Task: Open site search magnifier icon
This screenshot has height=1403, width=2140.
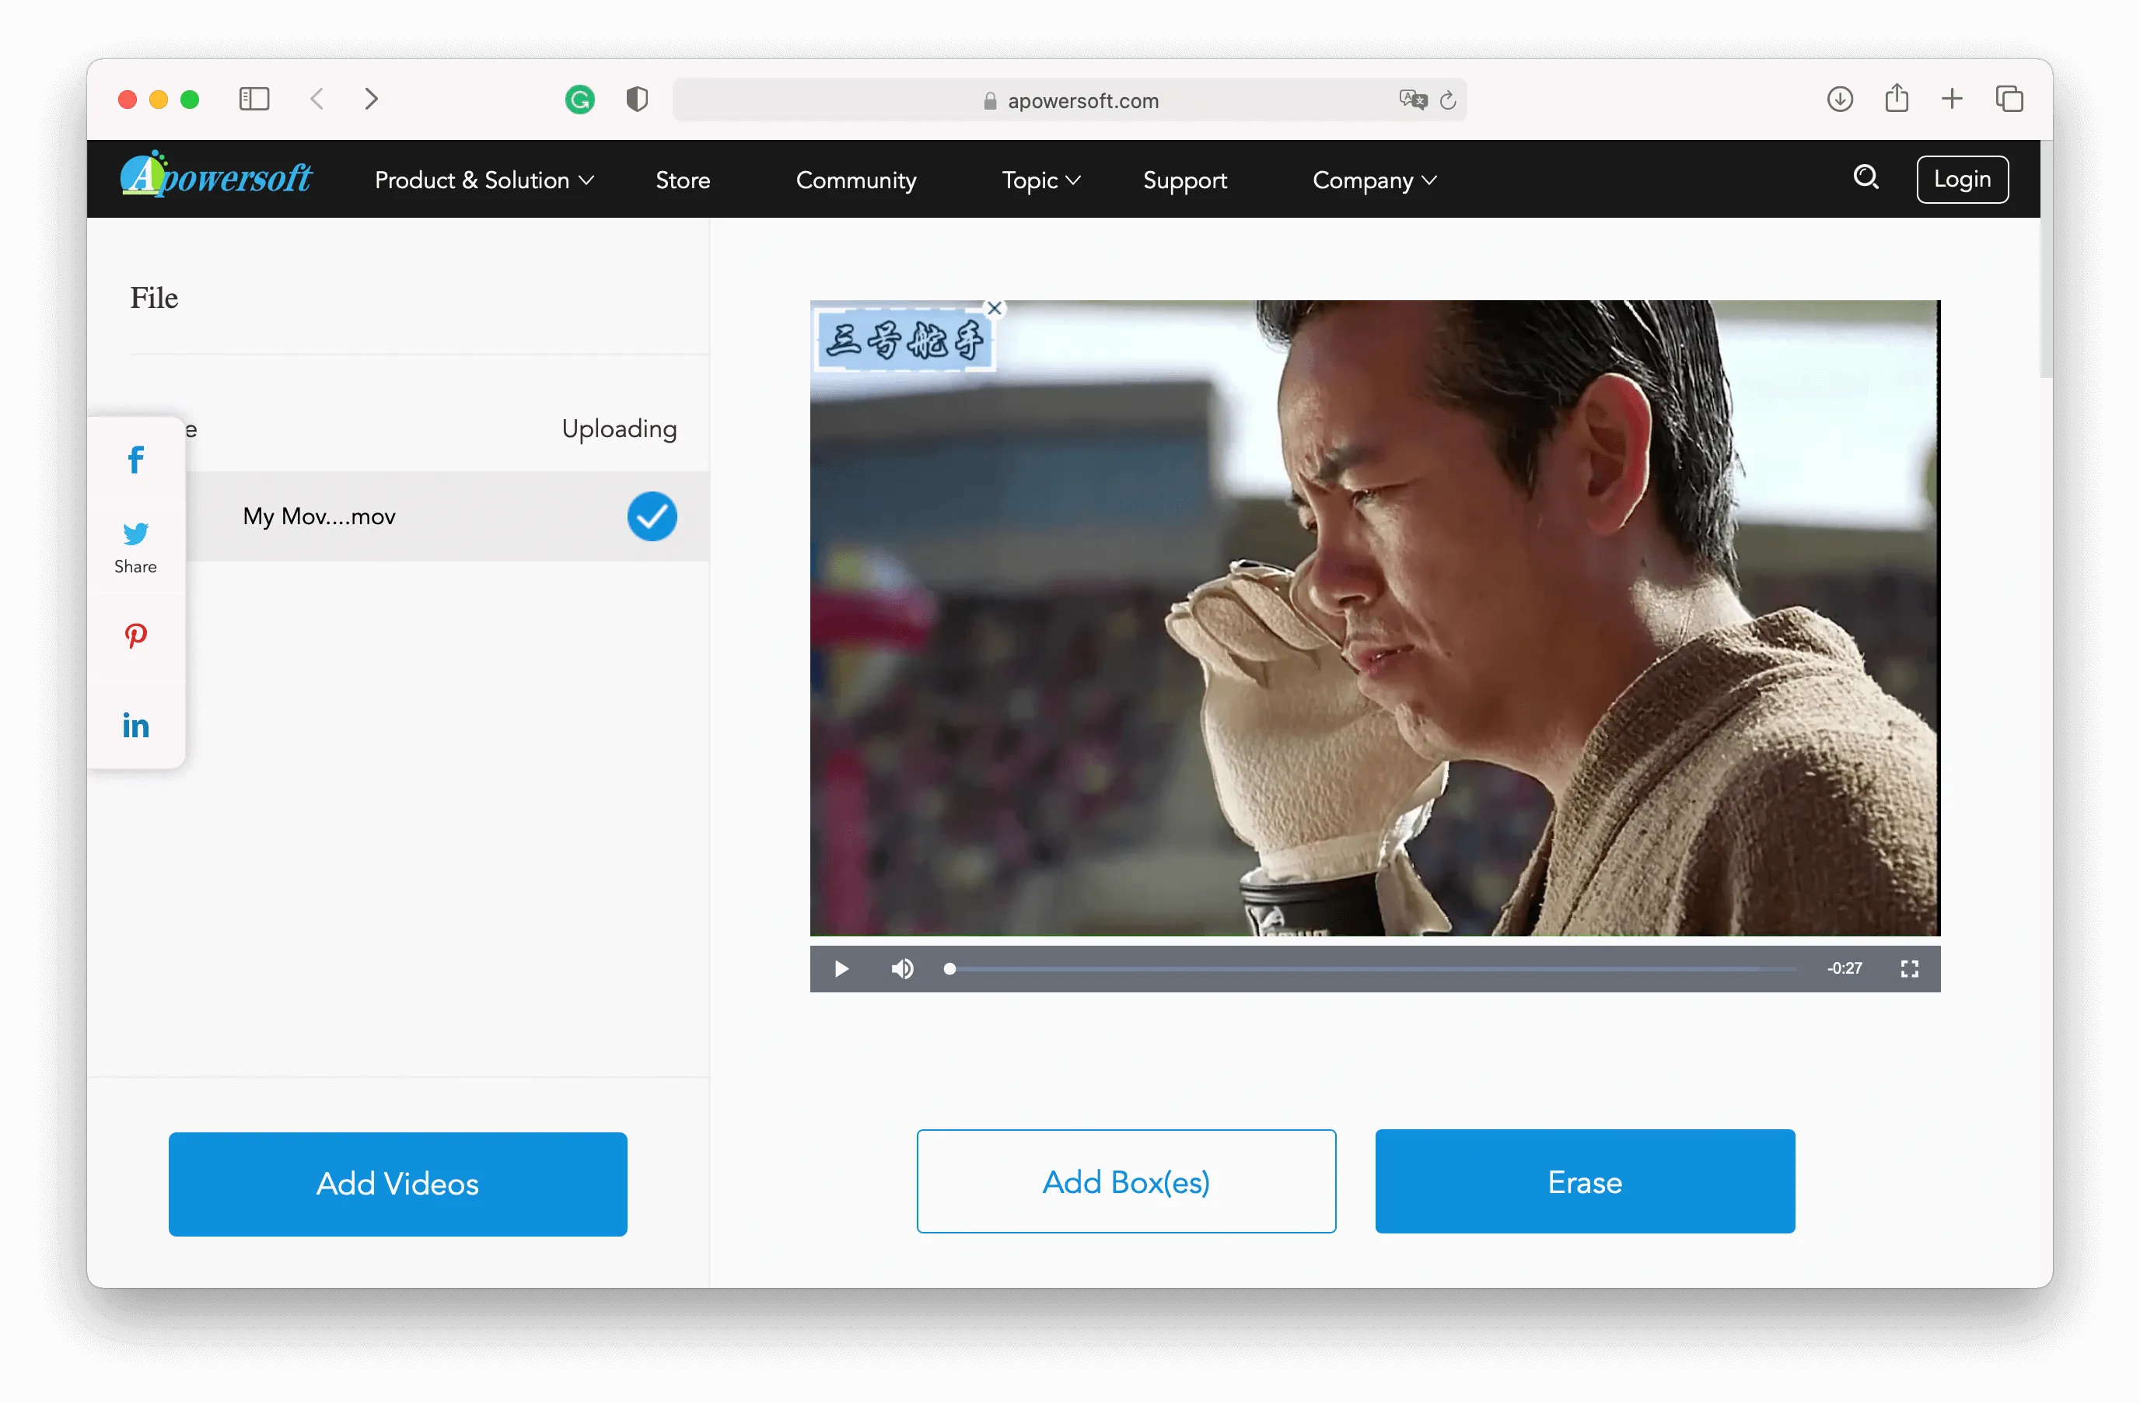Action: click(1866, 177)
